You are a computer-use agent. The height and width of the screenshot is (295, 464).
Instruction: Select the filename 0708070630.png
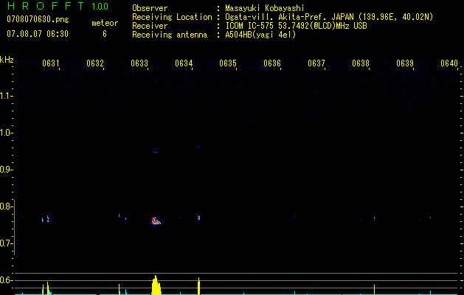(38, 19)
